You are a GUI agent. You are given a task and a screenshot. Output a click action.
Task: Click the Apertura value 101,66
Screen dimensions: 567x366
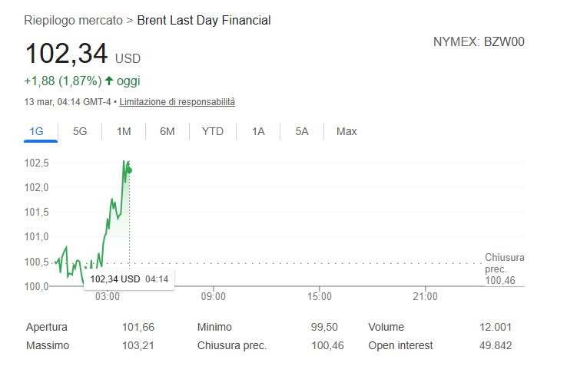coord(138,327)
